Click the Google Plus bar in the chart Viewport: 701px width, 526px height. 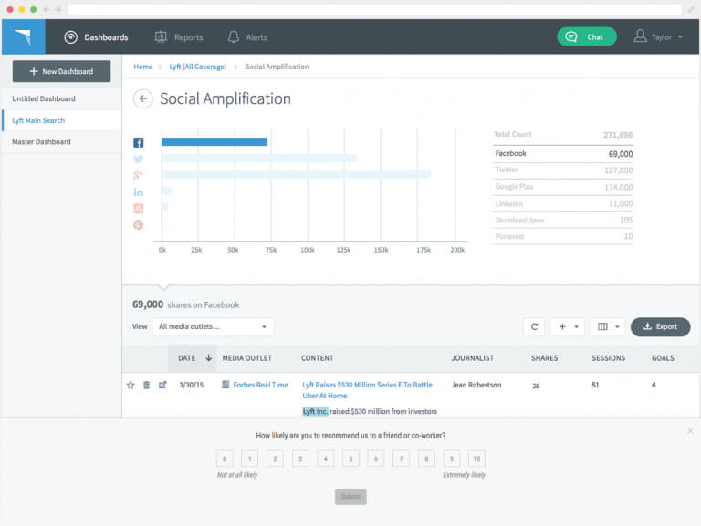click(x=296, y=175)
